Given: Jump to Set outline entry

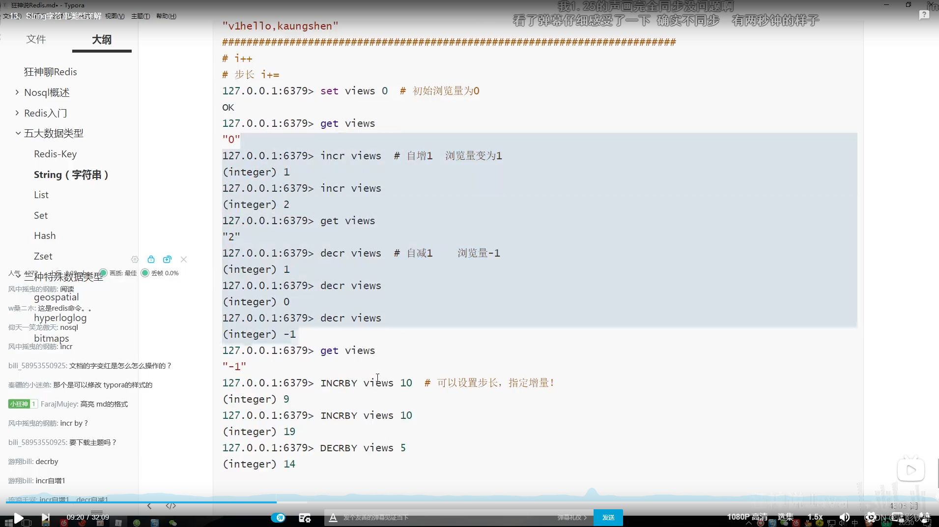Looking at the screenshot, I should (41, 215).
